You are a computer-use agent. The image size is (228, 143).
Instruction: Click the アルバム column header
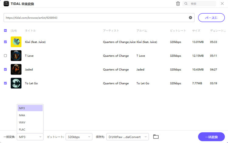point(142,31)
